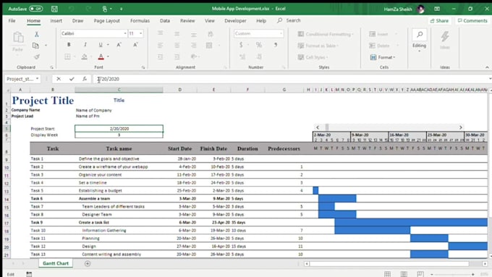Image resolution: width=492 pixels, height=277 pixels.
Task: Click the Increase Indent icon
Action: click(177, 57)
